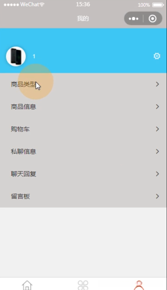
Task: Open the 商品信息 menu entry
Action: point(83,107)
